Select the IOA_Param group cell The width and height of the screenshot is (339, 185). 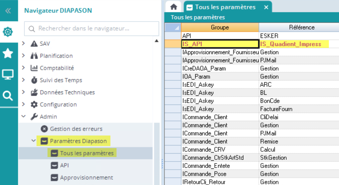(220, 77)
